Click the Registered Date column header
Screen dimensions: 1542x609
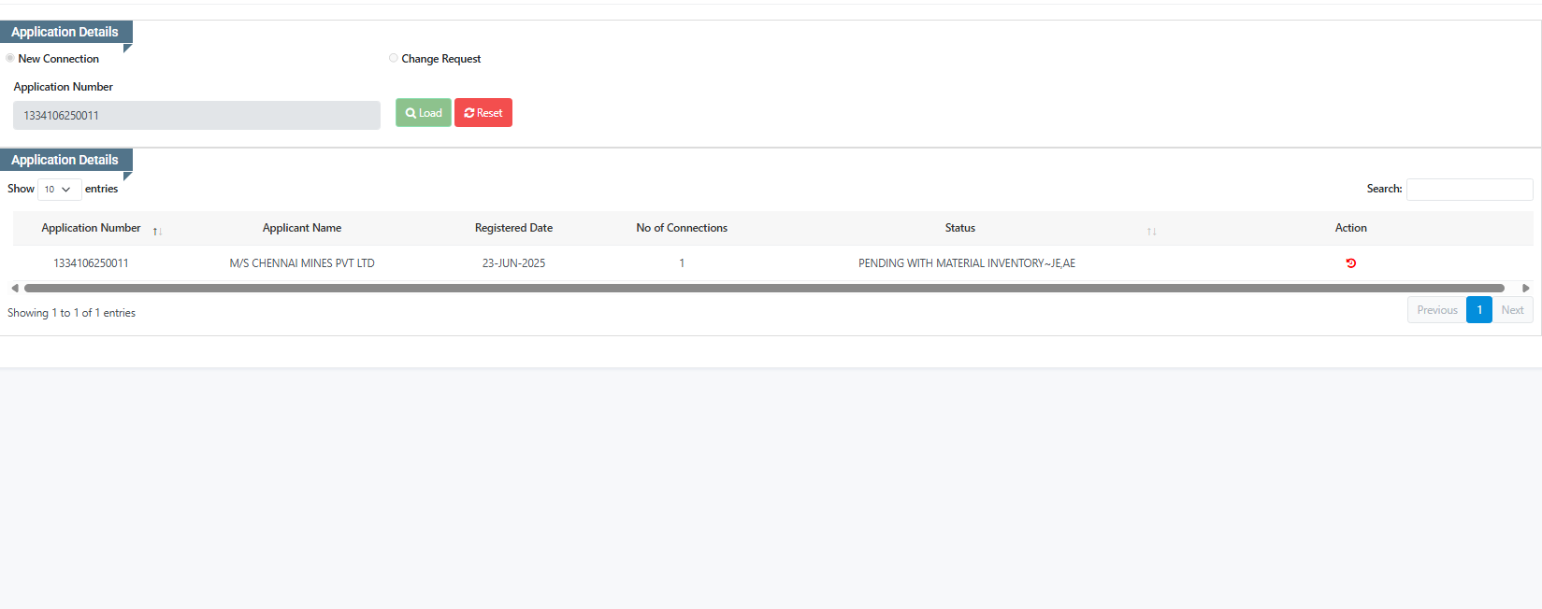click(513, 228)
